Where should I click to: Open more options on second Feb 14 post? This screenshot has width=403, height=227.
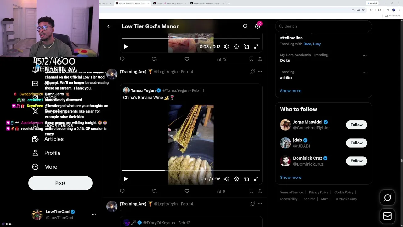coord(260,204)
